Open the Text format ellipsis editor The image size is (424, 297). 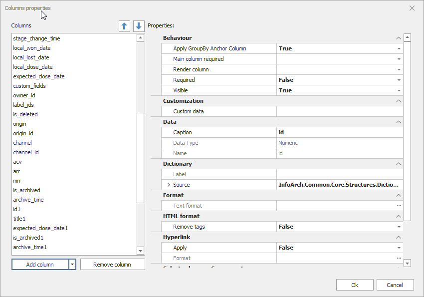click(x=399, y=206)
